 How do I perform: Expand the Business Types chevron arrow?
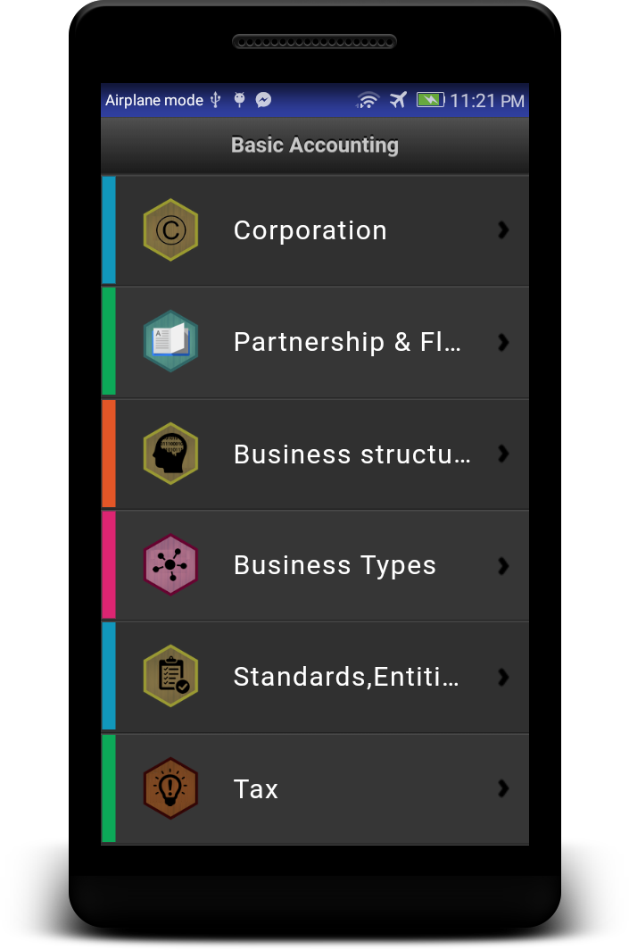point(503,566)
